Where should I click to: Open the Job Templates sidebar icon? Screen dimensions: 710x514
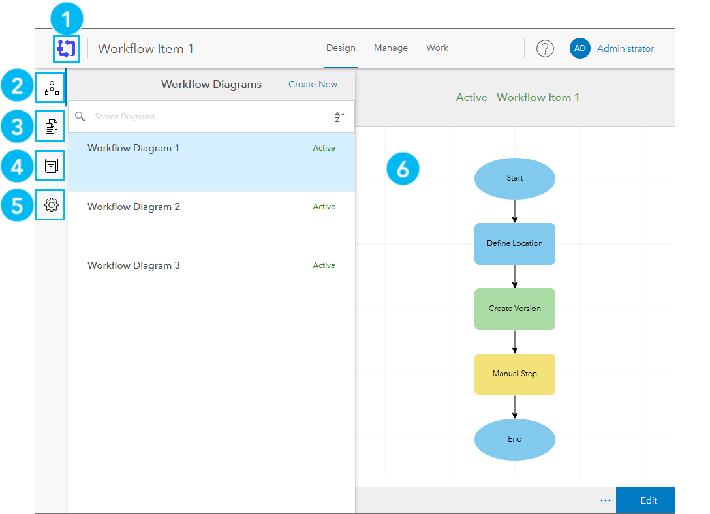[52, 127]
